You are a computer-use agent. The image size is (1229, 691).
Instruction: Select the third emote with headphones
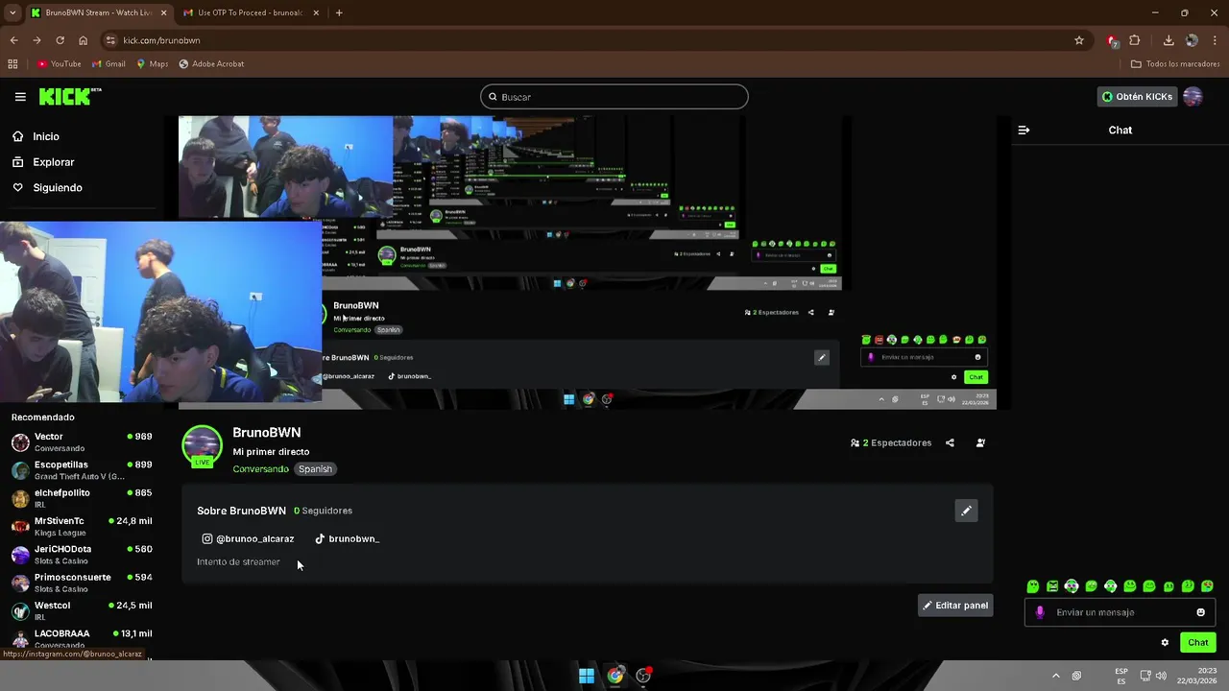pyautogui.click(x=1072, y=586)
